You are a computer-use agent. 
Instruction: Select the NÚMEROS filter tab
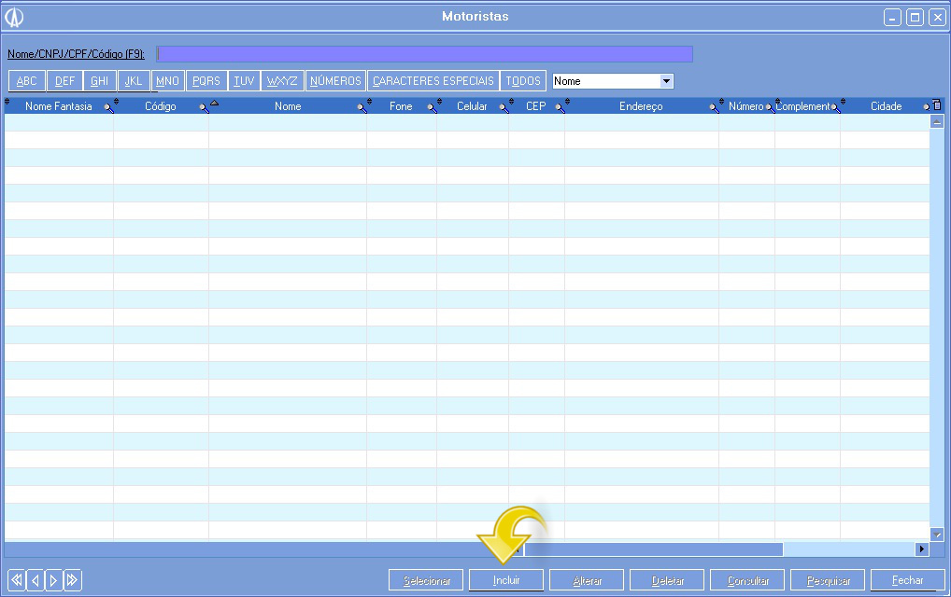(335, 81)
